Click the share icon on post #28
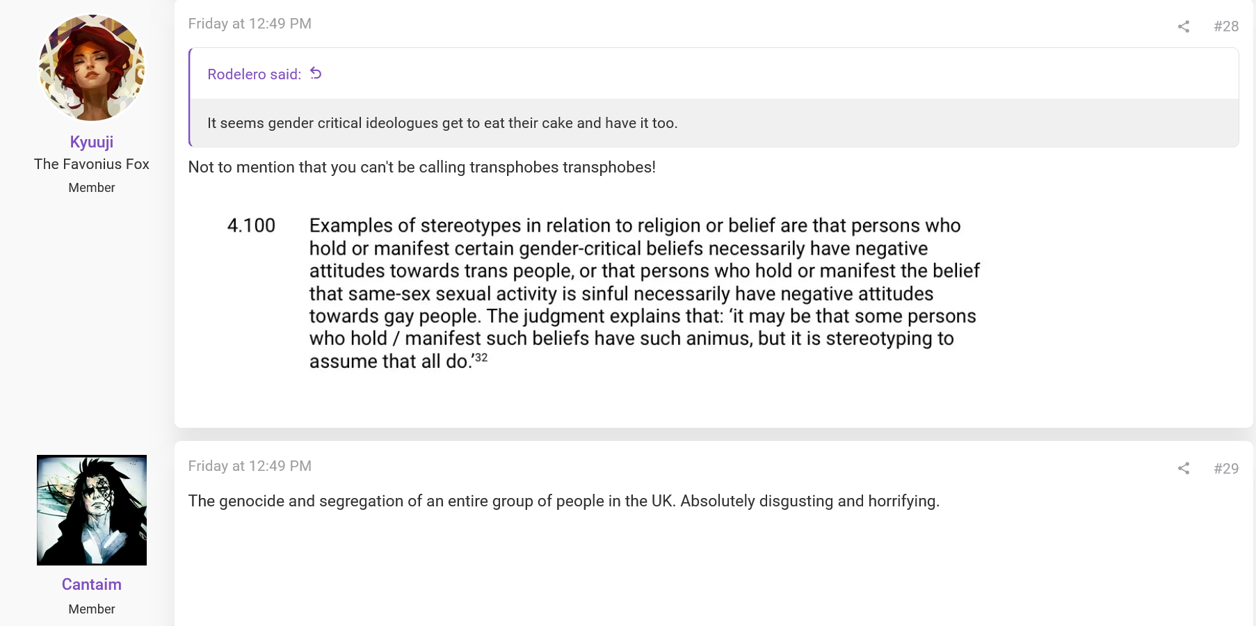 1184,26
